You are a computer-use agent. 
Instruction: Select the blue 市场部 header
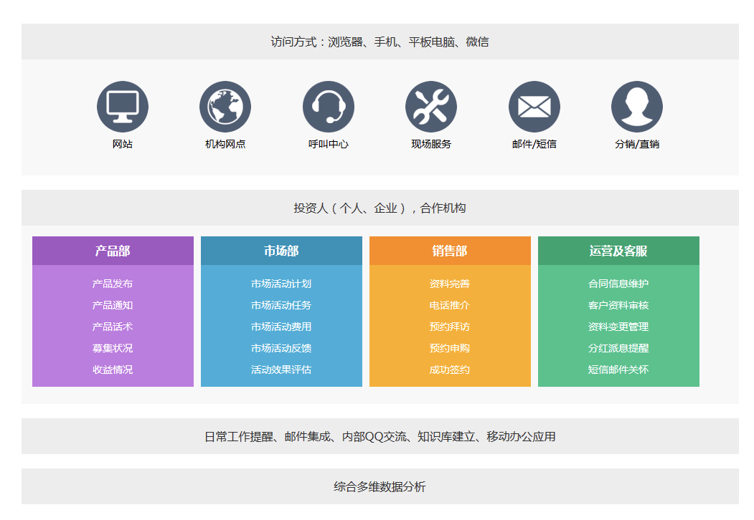(281, 251)
